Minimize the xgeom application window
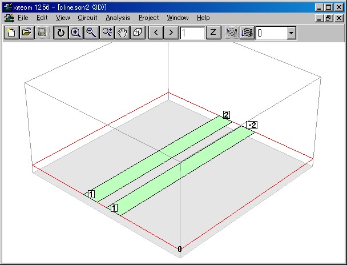The height and width of the screenshot is (265, 347). click(319, 7)
